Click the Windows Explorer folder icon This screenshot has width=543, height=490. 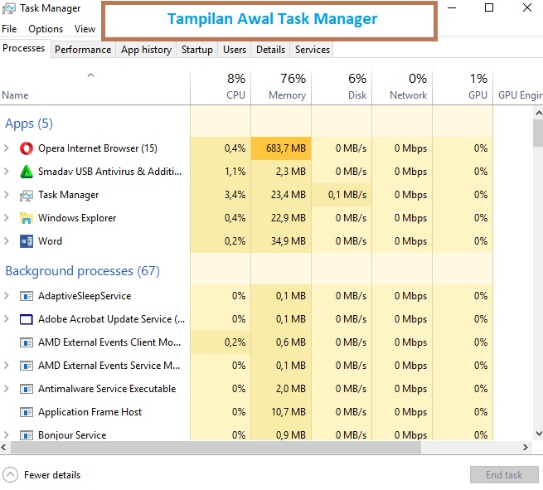[27, 218]
